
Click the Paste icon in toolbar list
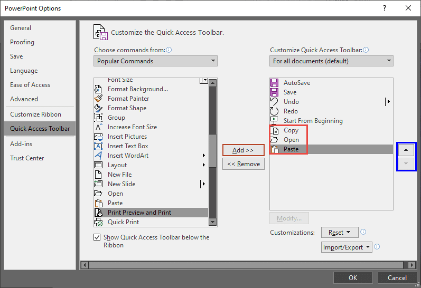pyautogui.click(x=275, y=149)
